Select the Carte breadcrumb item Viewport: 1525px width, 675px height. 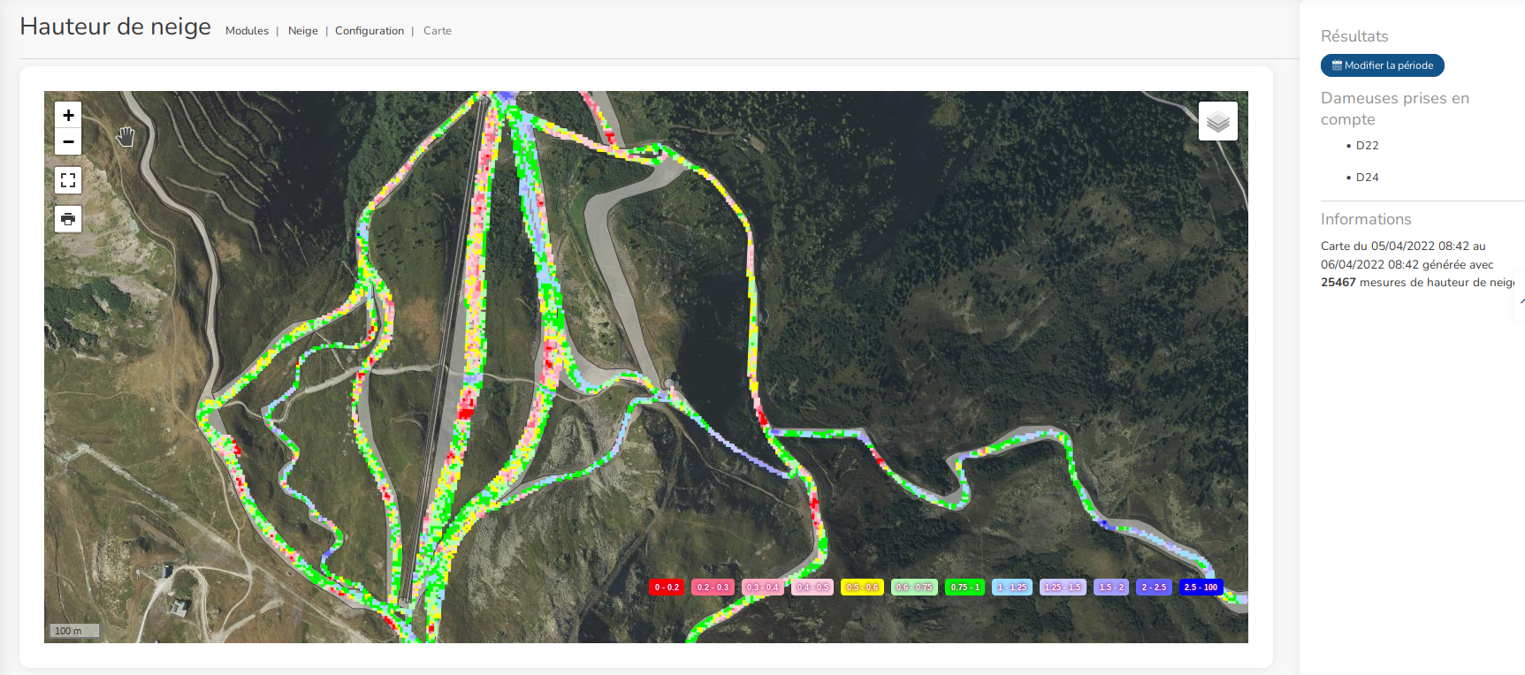point(437,31)
